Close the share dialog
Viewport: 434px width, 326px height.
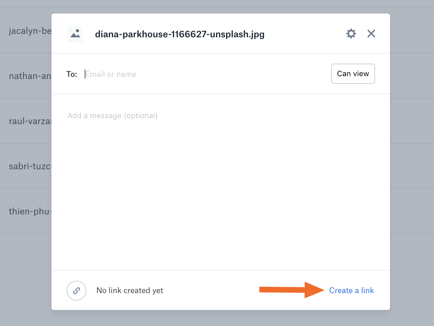click(x=371, y=34)
